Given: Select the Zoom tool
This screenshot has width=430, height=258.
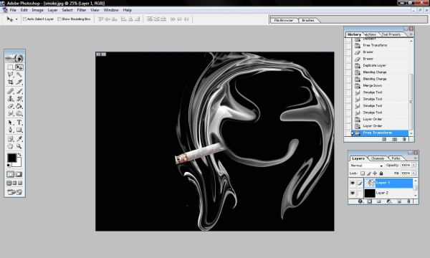Looking at the screenshot, I should click(19, 146).
